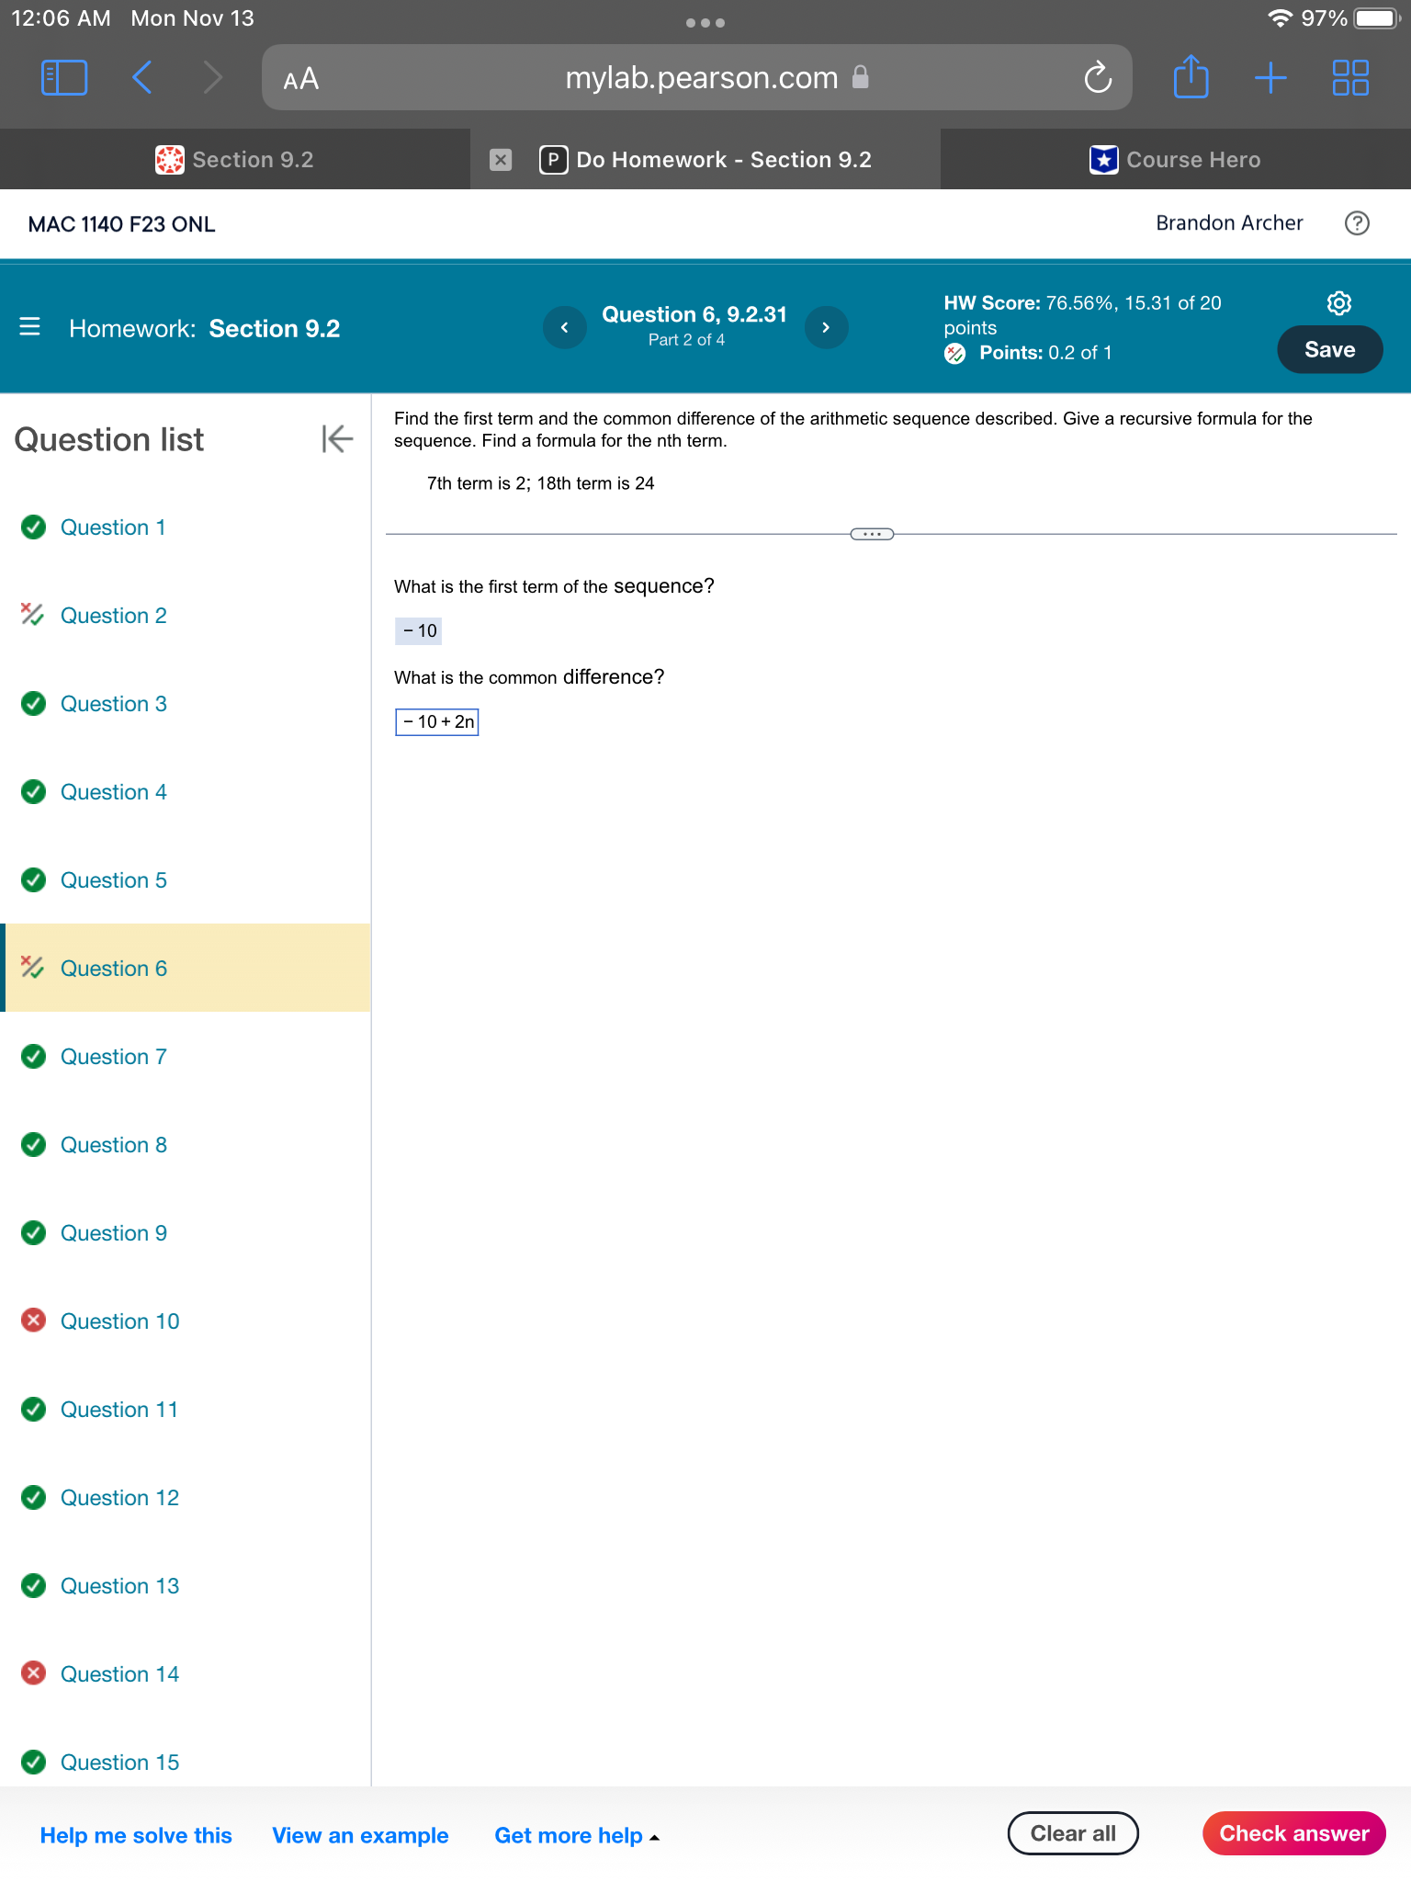The width and height of the screenshot is (1411, 1882).
Task: Click the green check beside Question 1
Action: (33, 527)
